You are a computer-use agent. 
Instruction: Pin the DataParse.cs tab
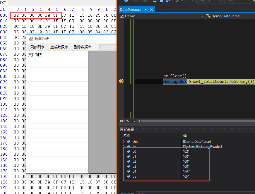pos(146,10)
